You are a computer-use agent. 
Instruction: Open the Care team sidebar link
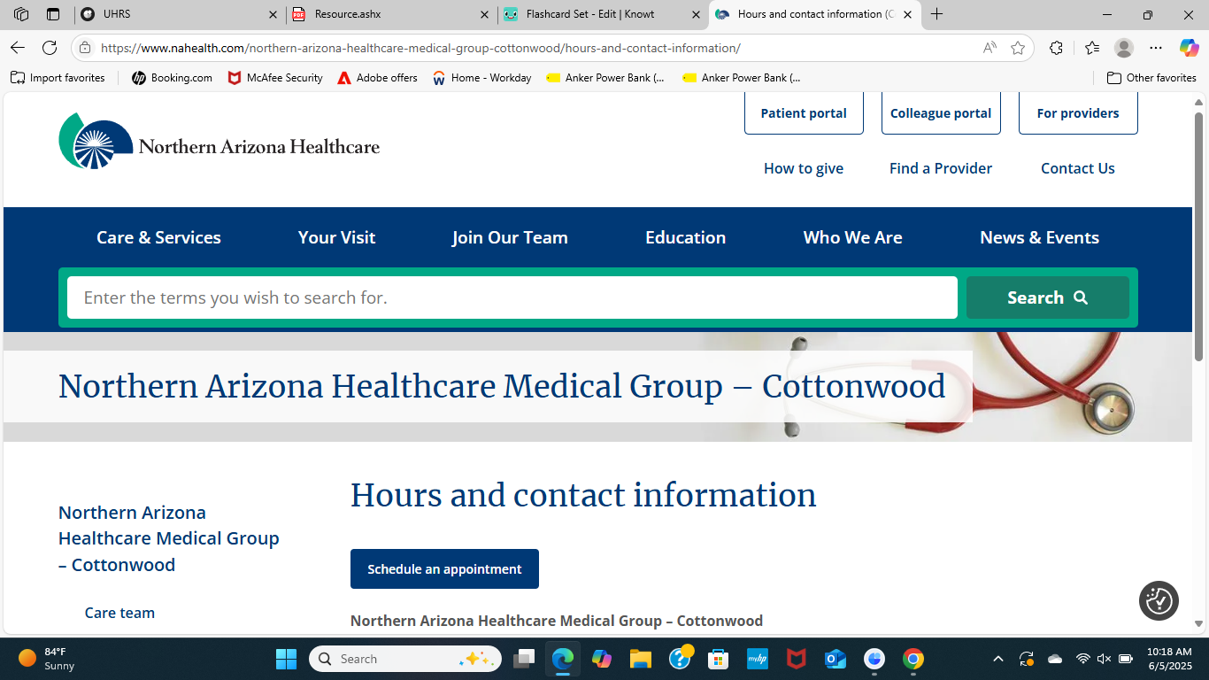point(119,613)
